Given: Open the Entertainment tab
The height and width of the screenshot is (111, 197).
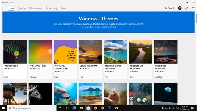Looking at the screenshot, I should point(36,8).
